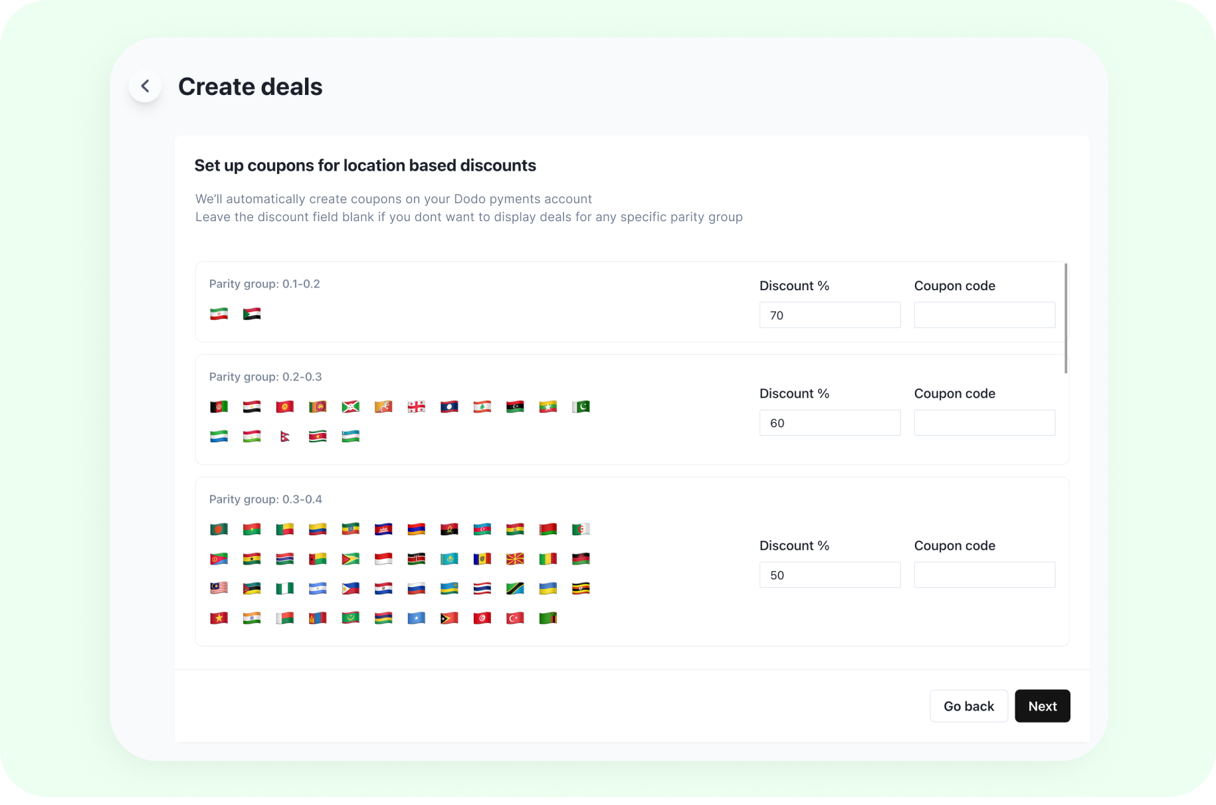1216x805 pixels.
Task: Click the back arrow beside Create deals
Action: click(x=145, y=86)
